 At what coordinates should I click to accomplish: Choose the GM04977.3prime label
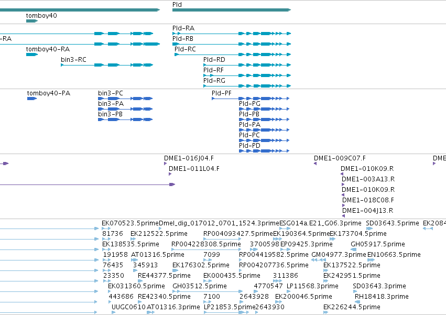point(339,255)
